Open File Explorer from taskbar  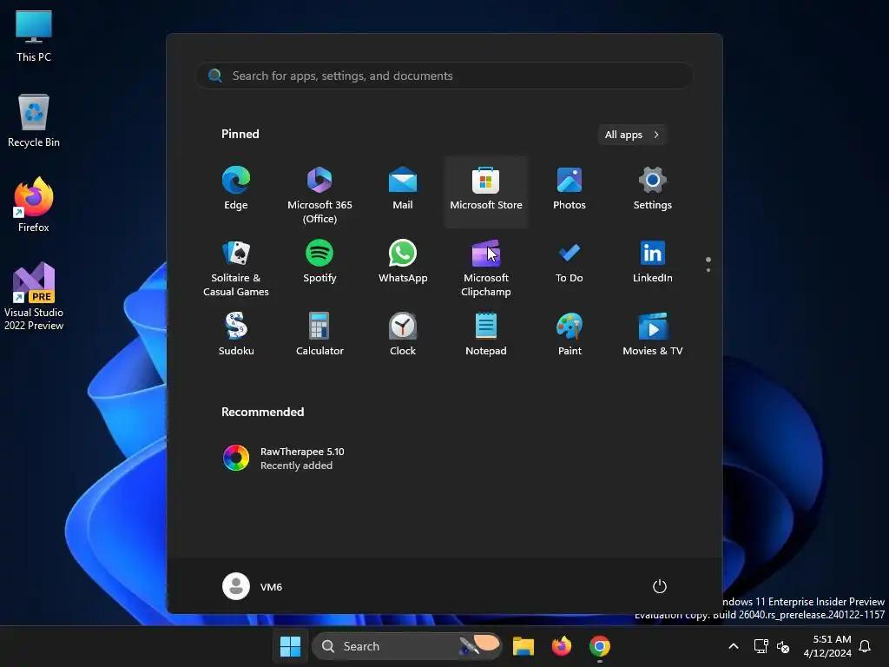click(524, 646)
